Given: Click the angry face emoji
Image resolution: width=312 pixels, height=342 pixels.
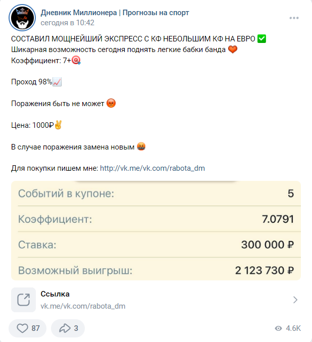Looking at the screenshot, I should click(112, 104).
